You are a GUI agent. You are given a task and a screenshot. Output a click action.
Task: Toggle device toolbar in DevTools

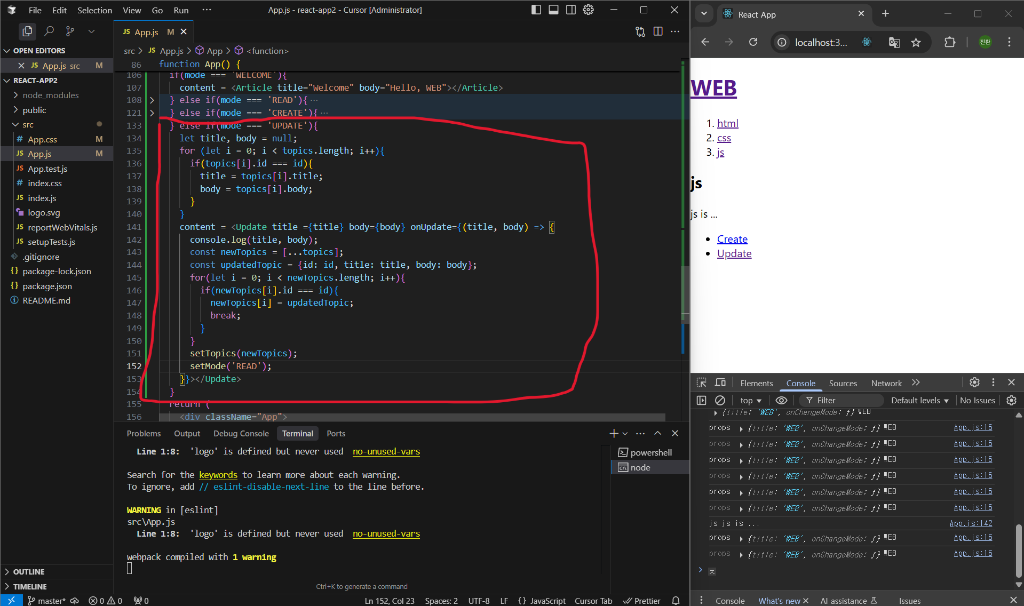(720, 382)
